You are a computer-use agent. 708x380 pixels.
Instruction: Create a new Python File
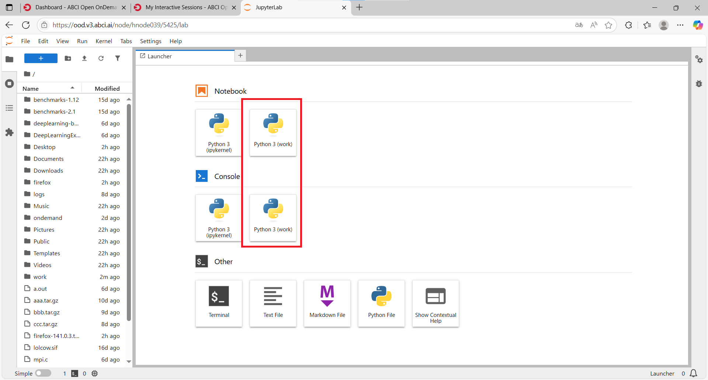click(382, 304)
